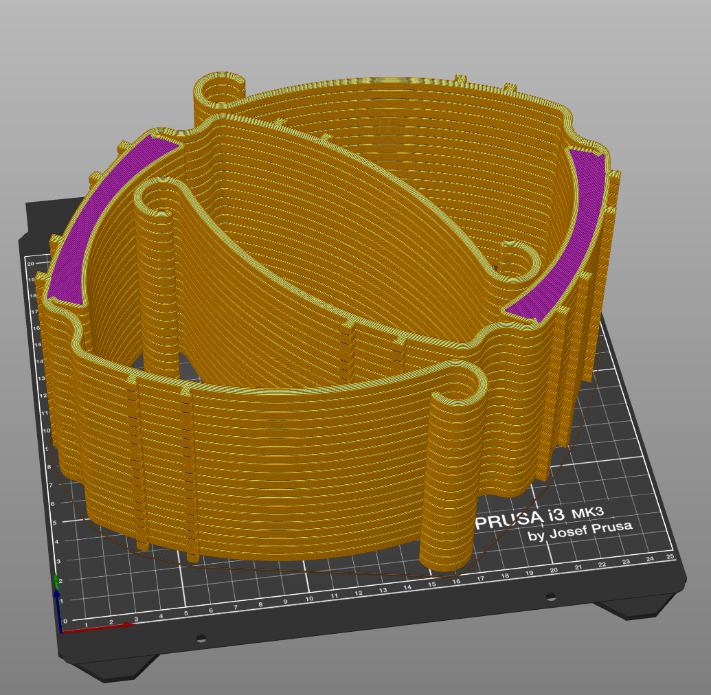Click the green Y axis arrow

click(x=56, y=580)
